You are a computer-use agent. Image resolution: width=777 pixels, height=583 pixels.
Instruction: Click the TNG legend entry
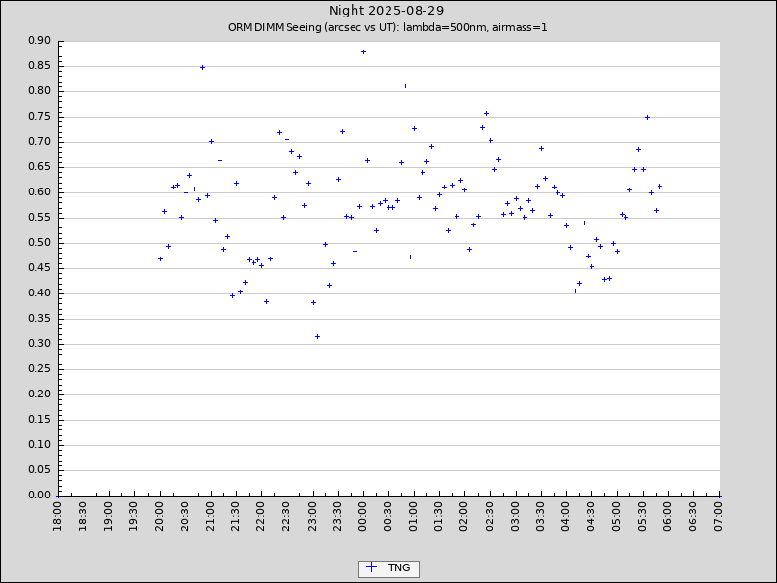pyautogui.click(x=388, y=568)
